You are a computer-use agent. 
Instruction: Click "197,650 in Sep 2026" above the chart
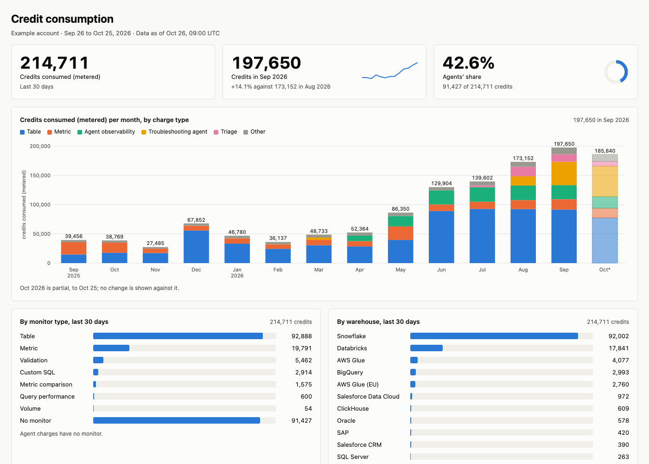point(601,120)
